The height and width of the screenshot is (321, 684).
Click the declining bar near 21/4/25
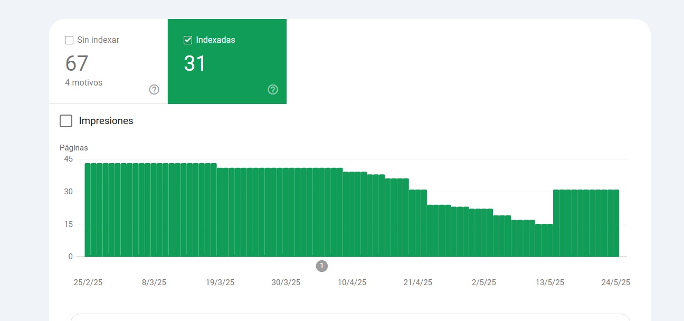(417, 222)
